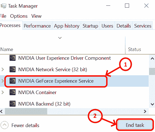Image resolution: width=155 pixels, height=132 pixels.
Task: Click the Fewer details link text
Action: click(x=25, y=125)
